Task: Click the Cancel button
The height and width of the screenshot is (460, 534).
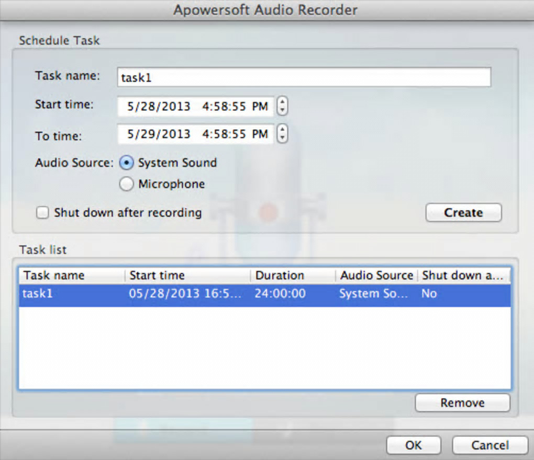Action: (490, 445)
